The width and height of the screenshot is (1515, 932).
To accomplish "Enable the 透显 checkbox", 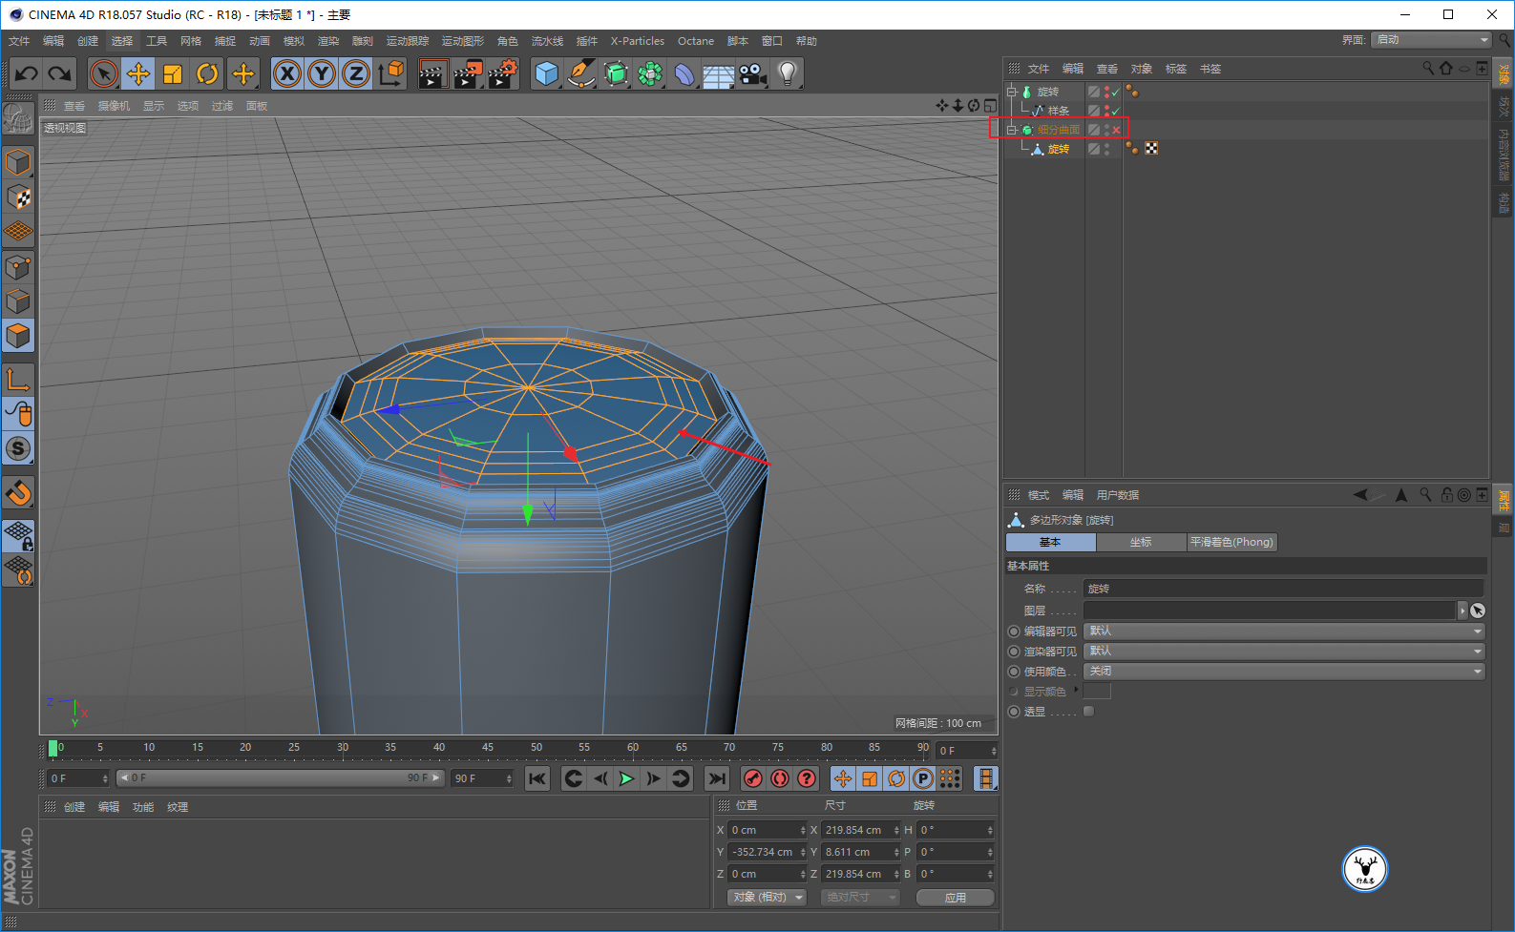I will click(x=1088, y=712).
